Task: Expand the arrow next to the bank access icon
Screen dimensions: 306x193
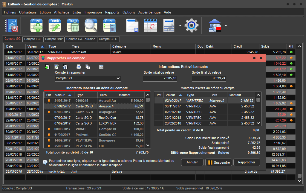Action: pyautogui.click(x=226, y=26)
